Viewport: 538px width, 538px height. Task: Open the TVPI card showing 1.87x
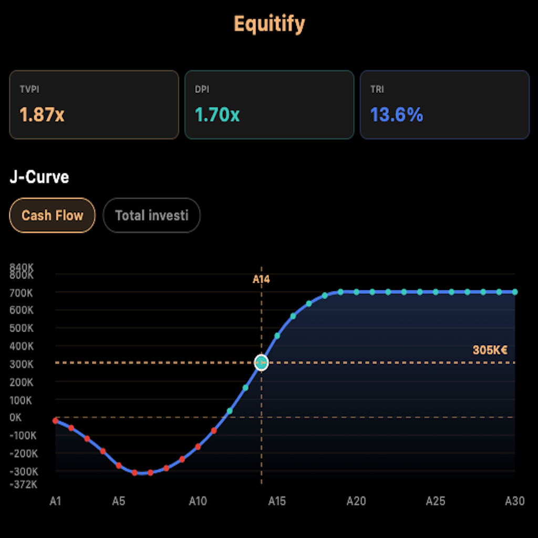pyautogui.click(x=94, y=104)
